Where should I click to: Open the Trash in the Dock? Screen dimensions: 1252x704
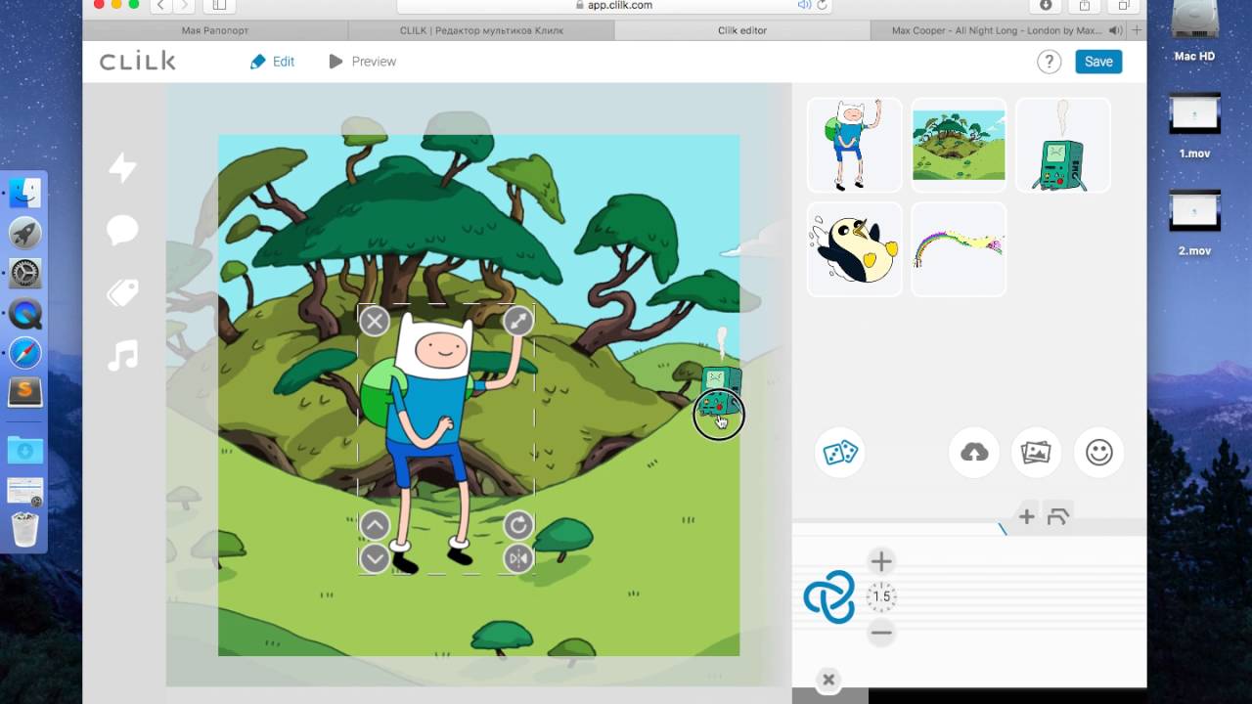point(24,529)
